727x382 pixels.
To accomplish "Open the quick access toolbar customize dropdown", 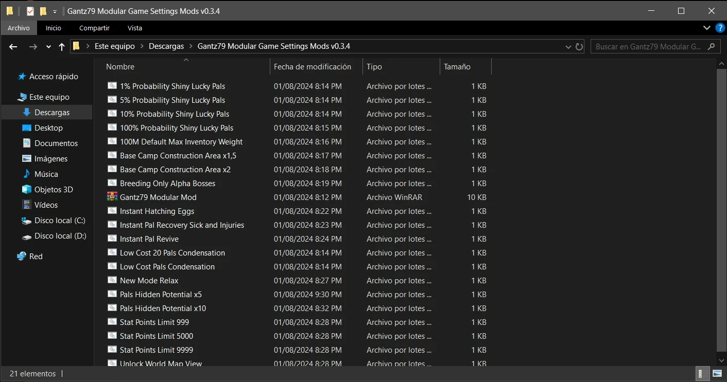I will click(x=55, y=11).
